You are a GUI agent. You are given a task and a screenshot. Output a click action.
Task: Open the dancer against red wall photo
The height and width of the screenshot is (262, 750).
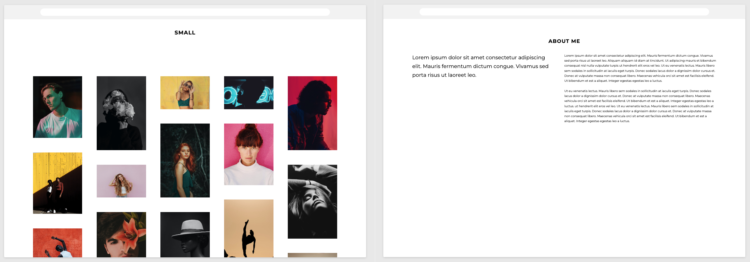point(58,243)
